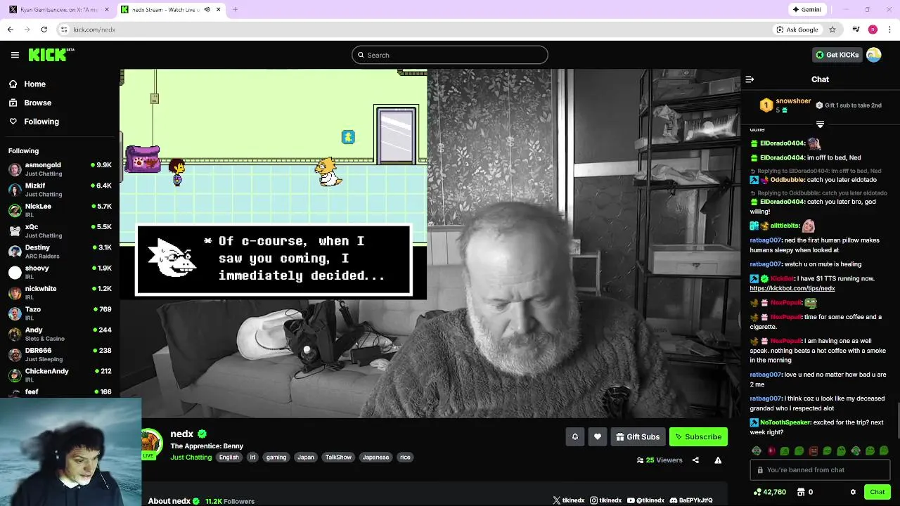Screen dimensions: 900x506
Task: Click the share icon beside Viewers
Action: coord(695,460)
